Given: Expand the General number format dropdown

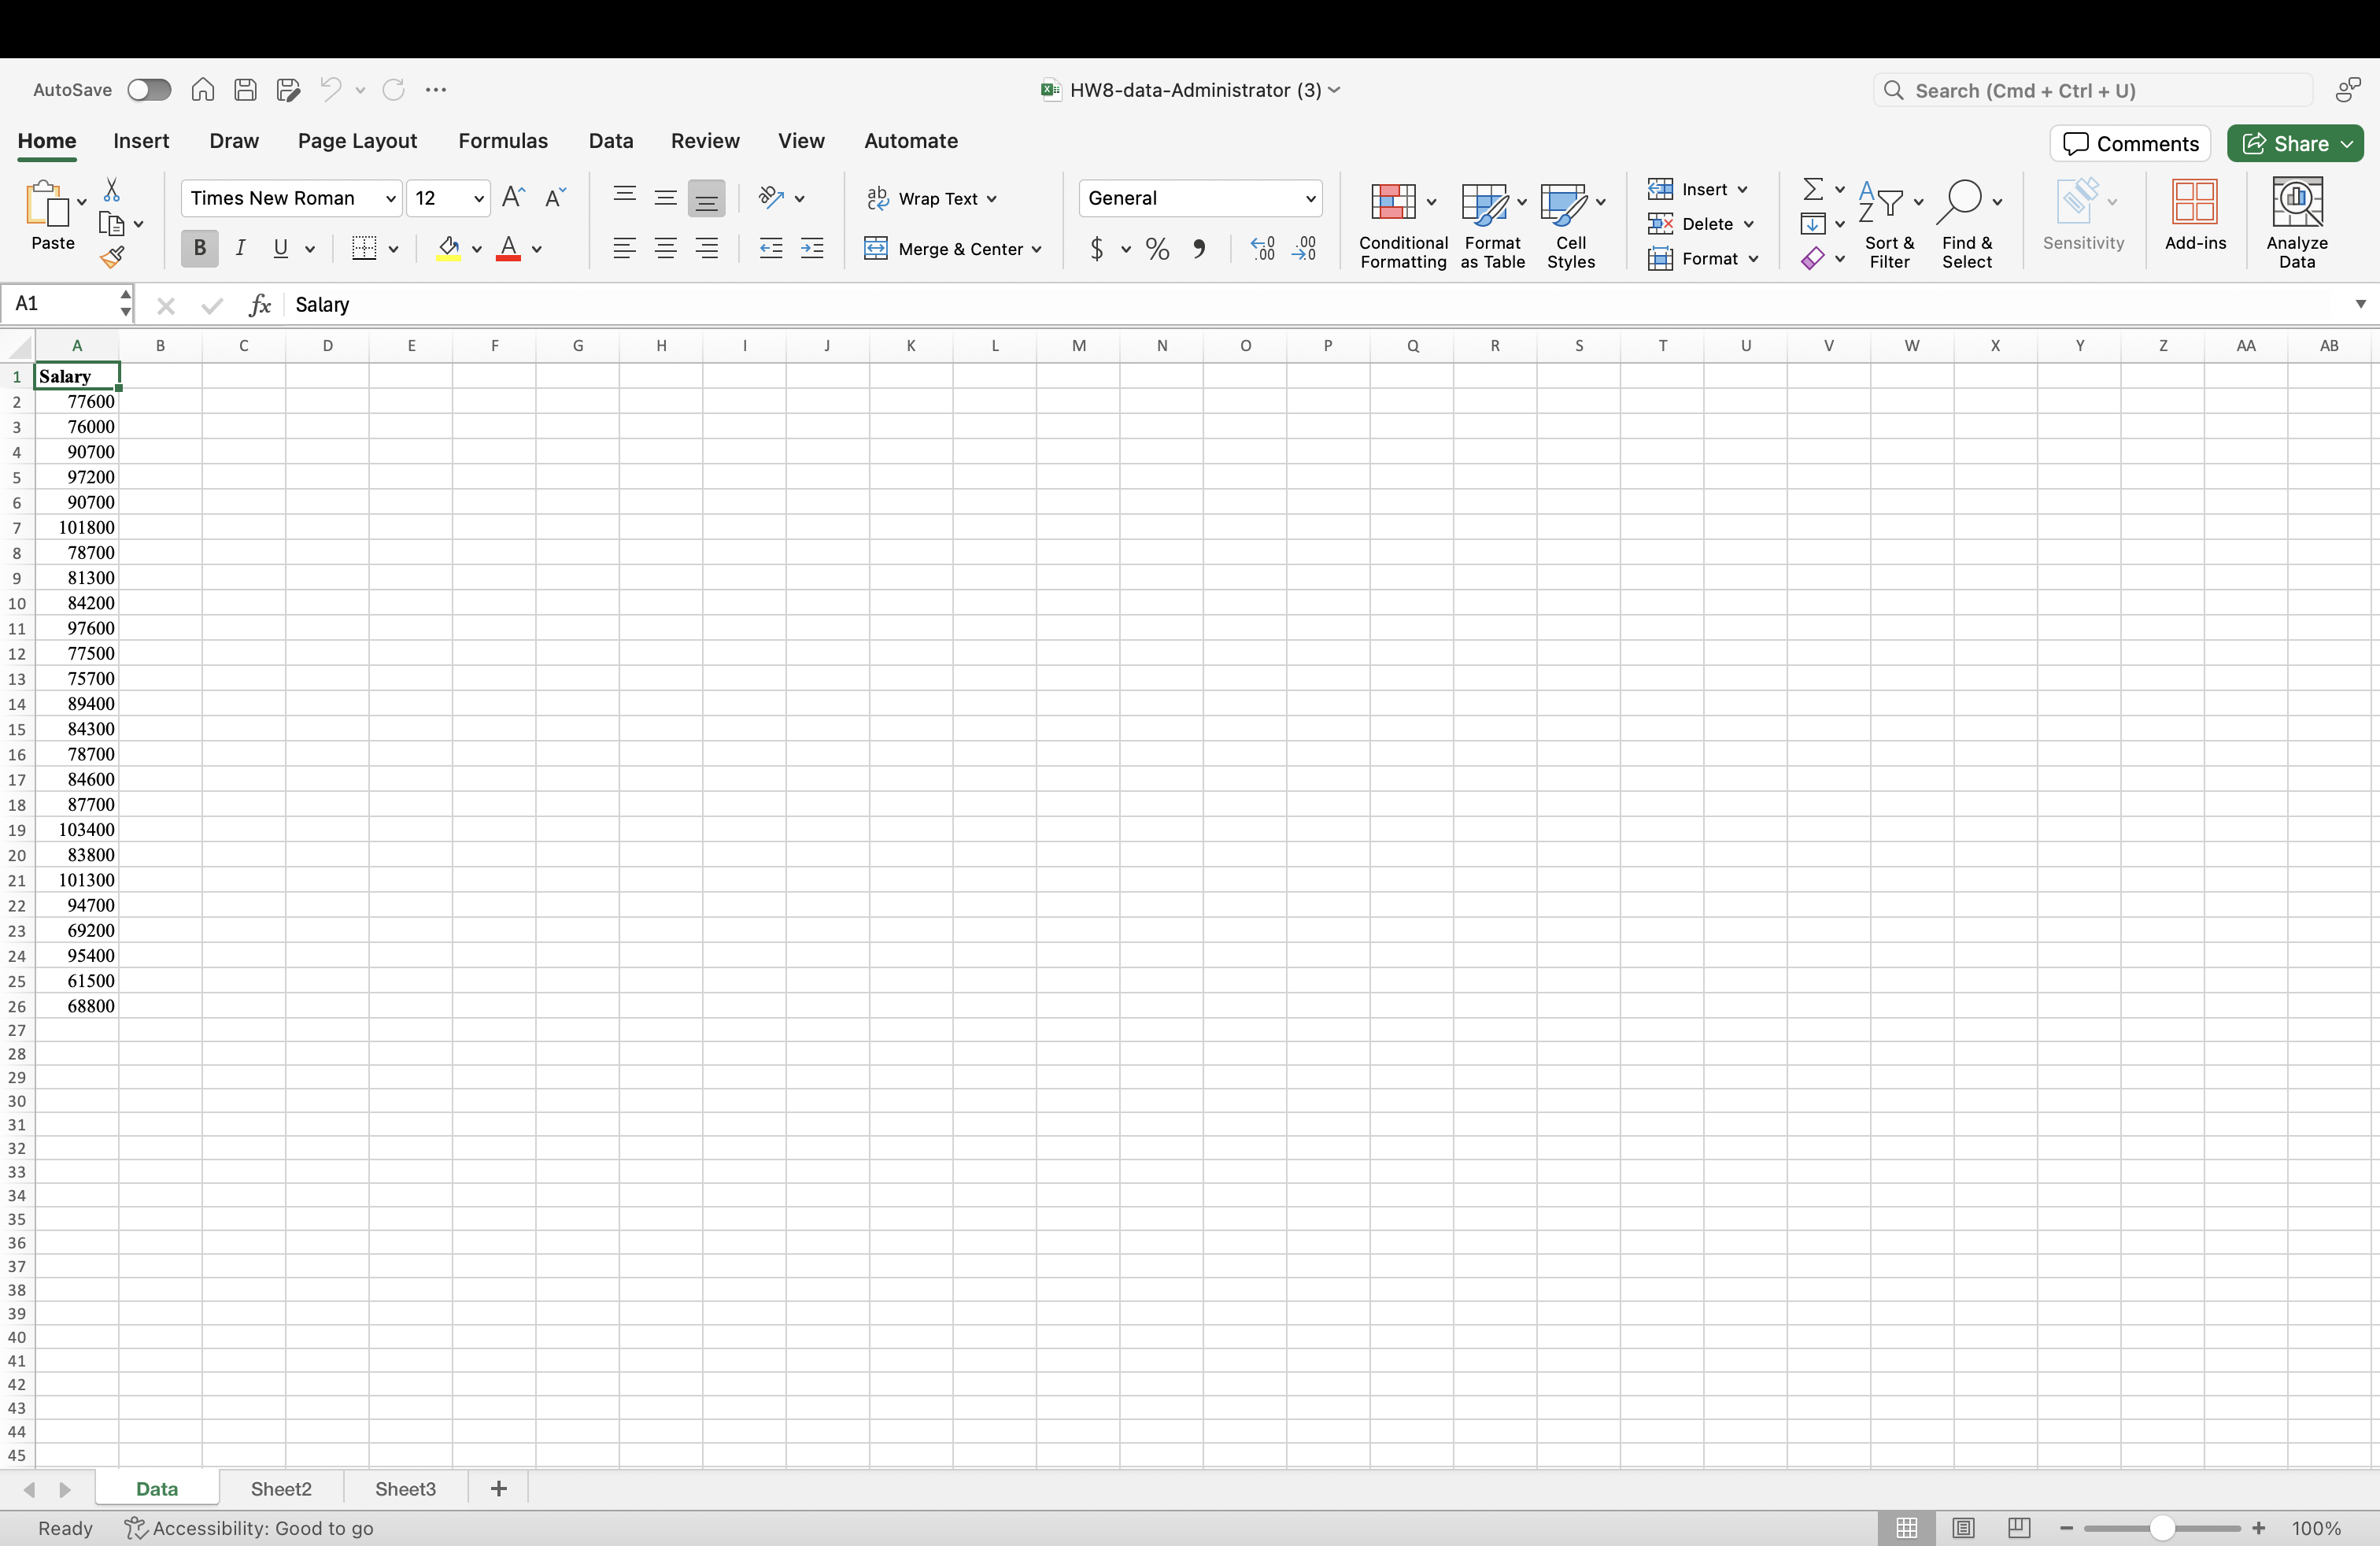Looking at the screenshot, I should [1310, 199].
